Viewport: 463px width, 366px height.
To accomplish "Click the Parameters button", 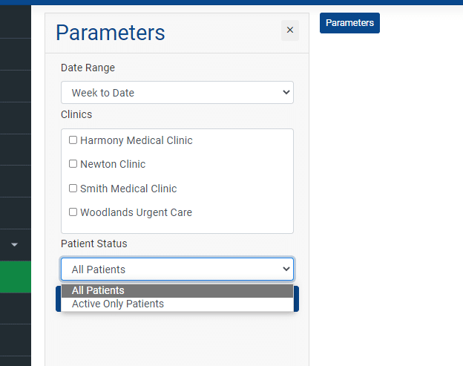I will [349, 23].
